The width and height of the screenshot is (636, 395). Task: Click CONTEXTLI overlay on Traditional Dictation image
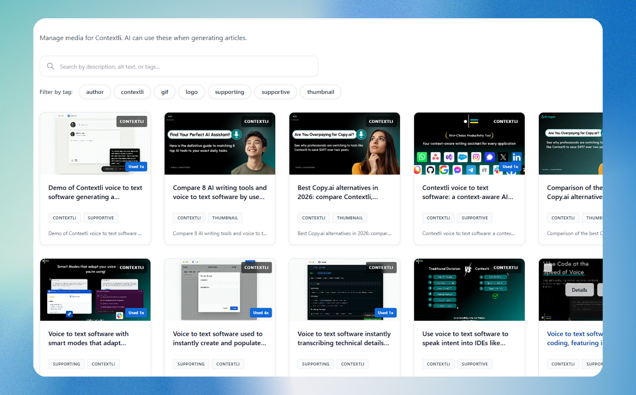pyautogui.click(x=506, y=267)
